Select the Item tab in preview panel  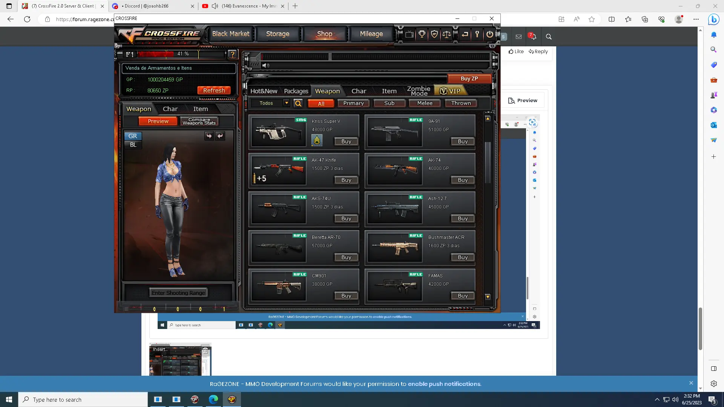click(201, 109)
